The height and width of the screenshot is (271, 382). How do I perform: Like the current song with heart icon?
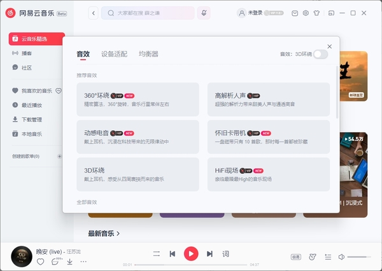coord(40,261)
